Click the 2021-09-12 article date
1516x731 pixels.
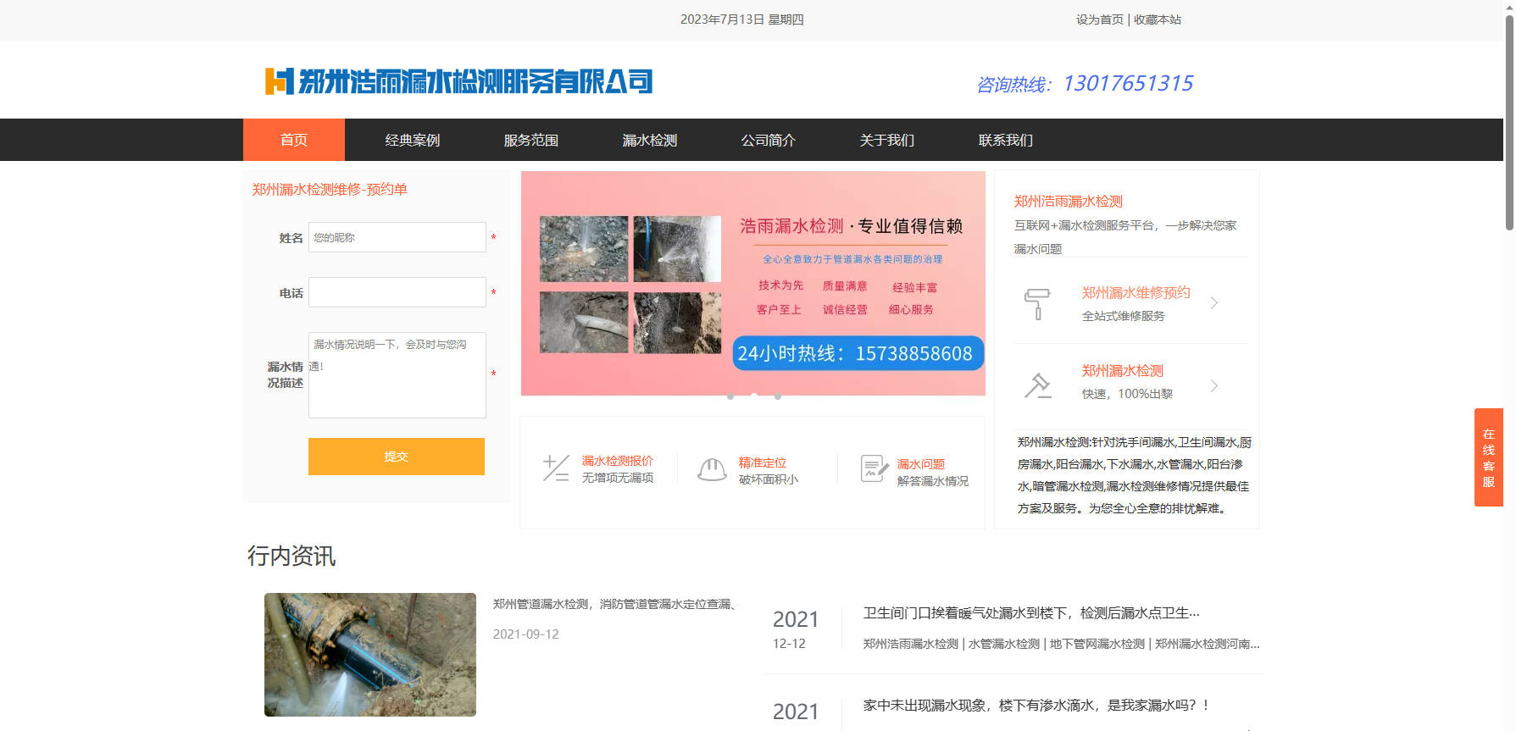[526, 634]
